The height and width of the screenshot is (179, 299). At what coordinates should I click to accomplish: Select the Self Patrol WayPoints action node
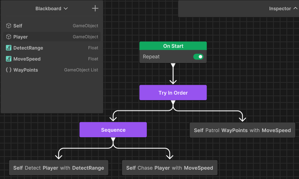tap(242, 130)
